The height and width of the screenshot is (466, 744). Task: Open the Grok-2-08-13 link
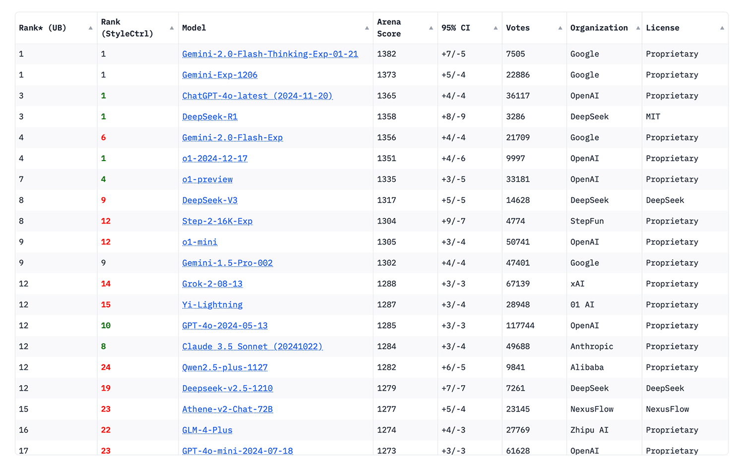(212, 284)
